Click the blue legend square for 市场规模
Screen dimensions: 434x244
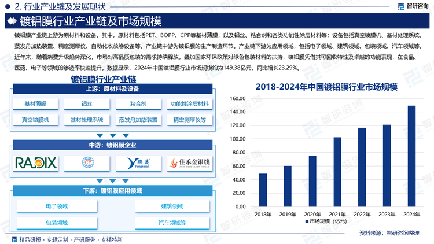point(307,221)
